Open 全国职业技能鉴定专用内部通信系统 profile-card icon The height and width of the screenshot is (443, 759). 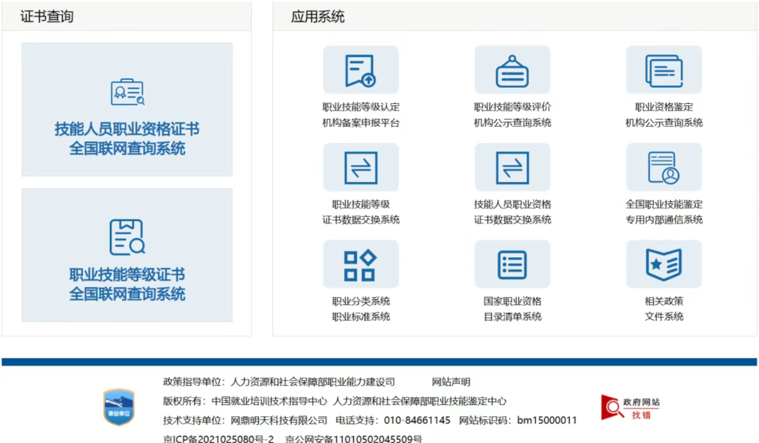click(664, 167)
